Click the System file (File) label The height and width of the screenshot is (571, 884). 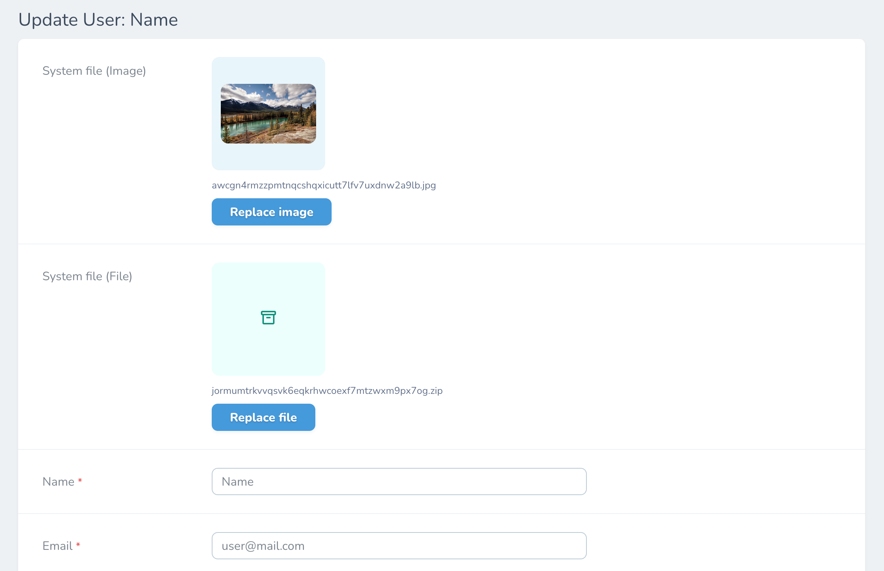[87, 276]
